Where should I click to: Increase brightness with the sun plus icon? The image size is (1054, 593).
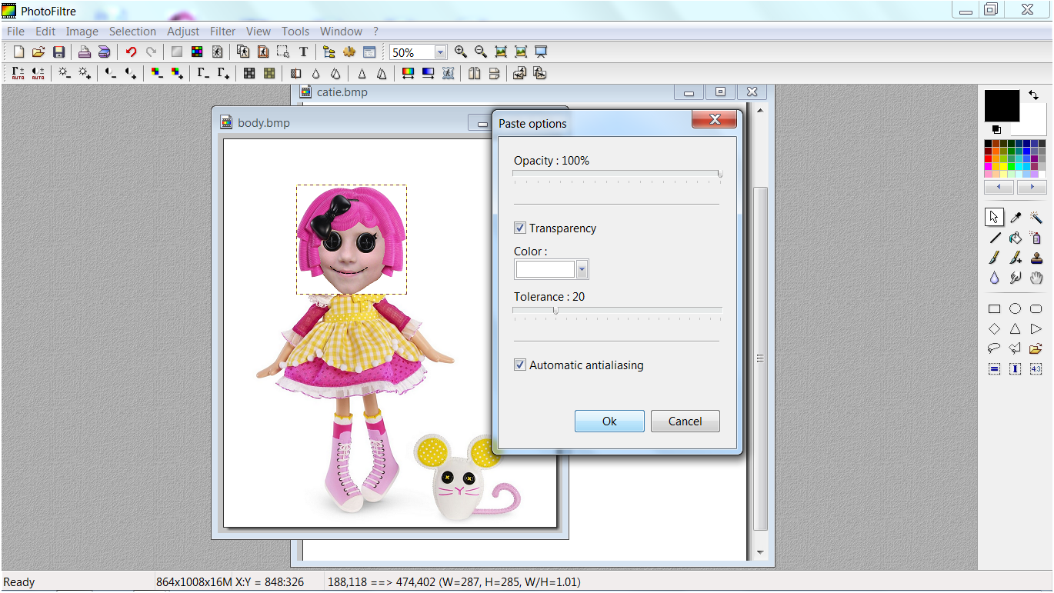coord(85,73)
